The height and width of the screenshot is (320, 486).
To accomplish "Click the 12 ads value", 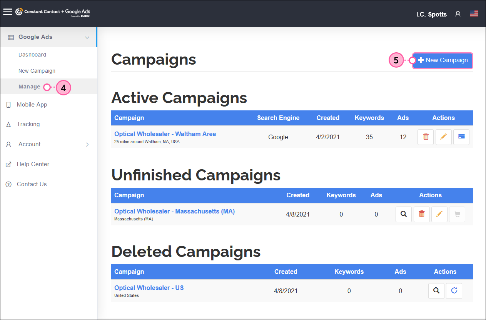I will 403,137.
